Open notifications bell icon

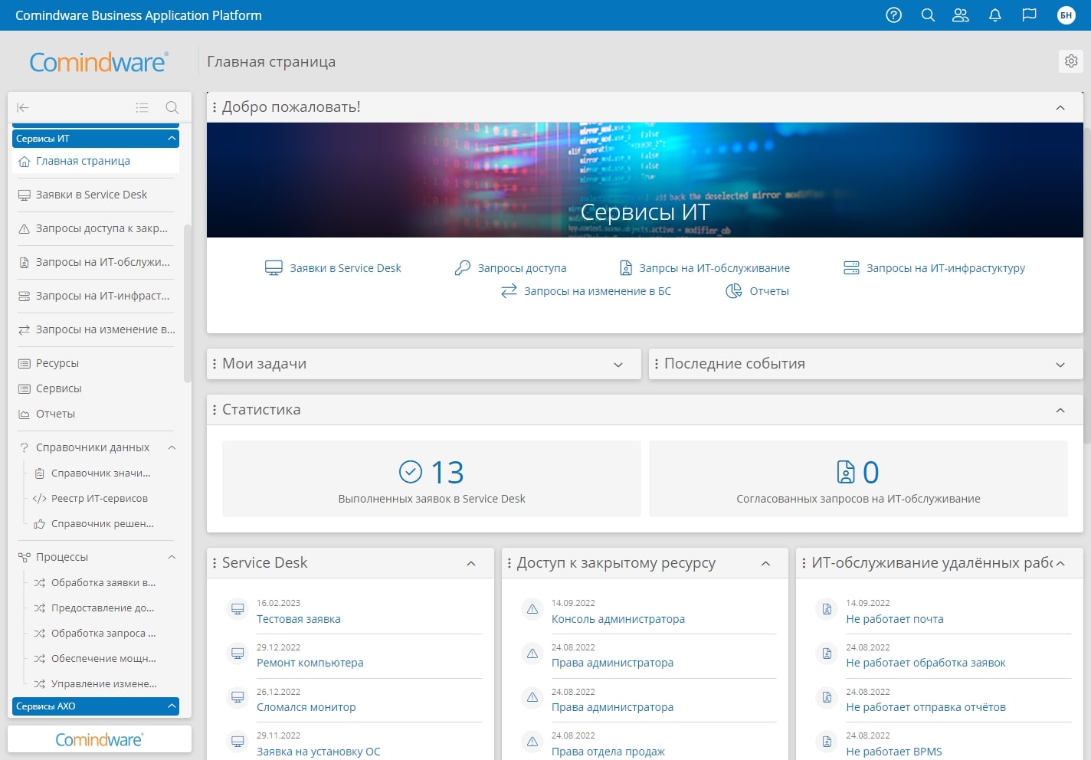[995, 15]
